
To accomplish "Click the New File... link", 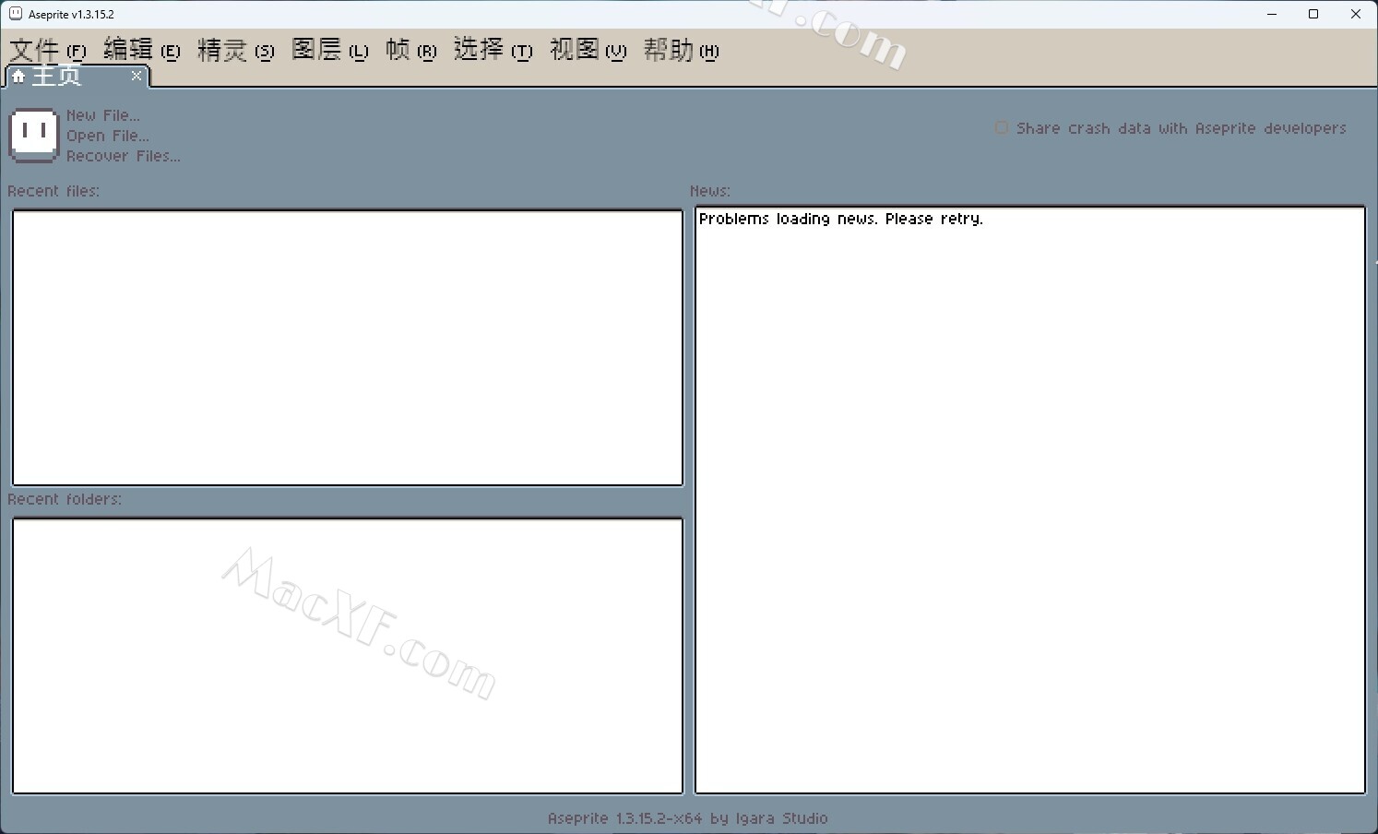I will 103,115.
